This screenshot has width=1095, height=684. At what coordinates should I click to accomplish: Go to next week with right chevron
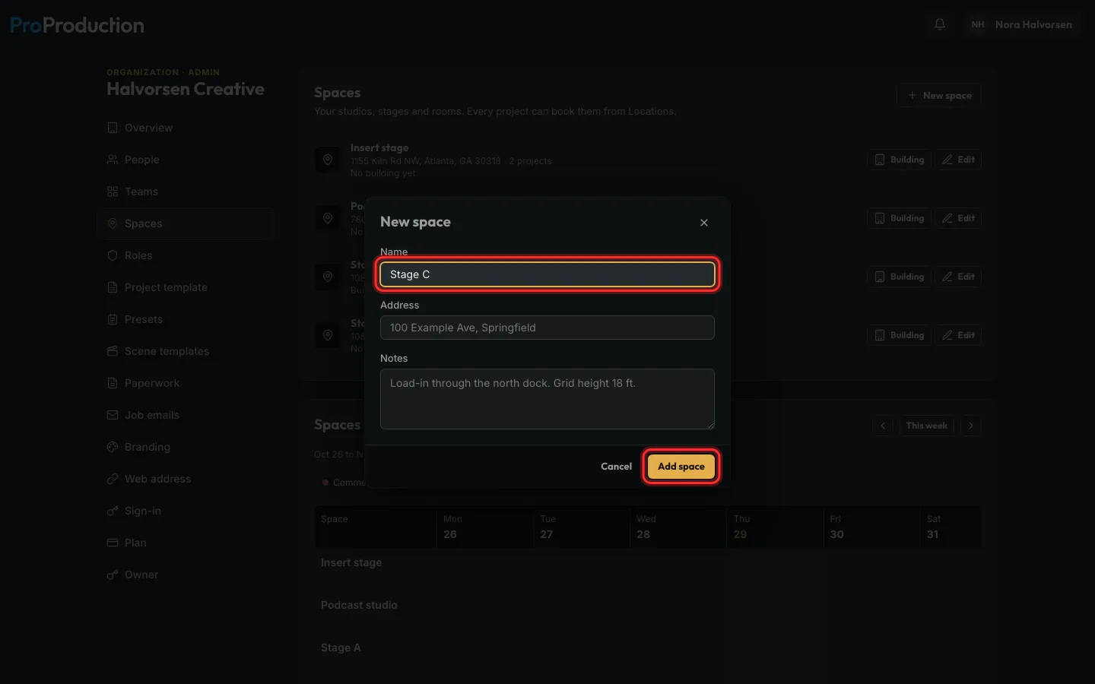[971, 426]
